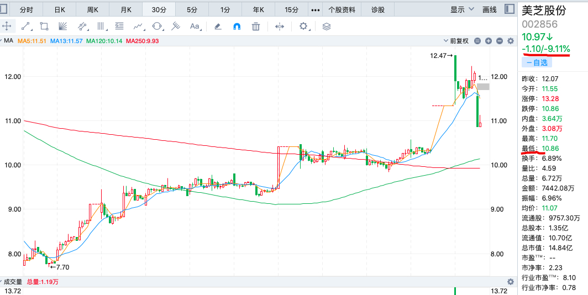The width and height of the screenshot is (588, 295).
Task: Open the 显示 dropdown menu
Action: pyautogui.click(x=462, y=9)
